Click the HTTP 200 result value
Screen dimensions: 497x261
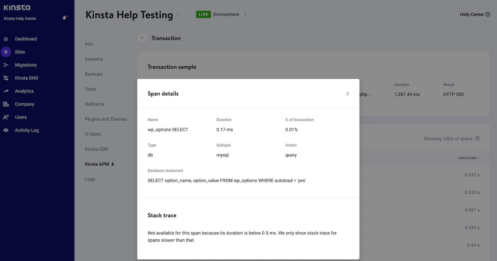pyautogui.click(x=453, y=94)
